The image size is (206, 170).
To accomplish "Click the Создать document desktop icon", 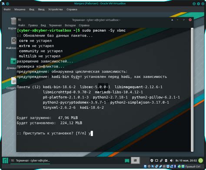I will coord(13,81).
